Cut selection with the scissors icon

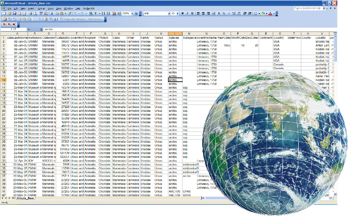coord(52,13)
